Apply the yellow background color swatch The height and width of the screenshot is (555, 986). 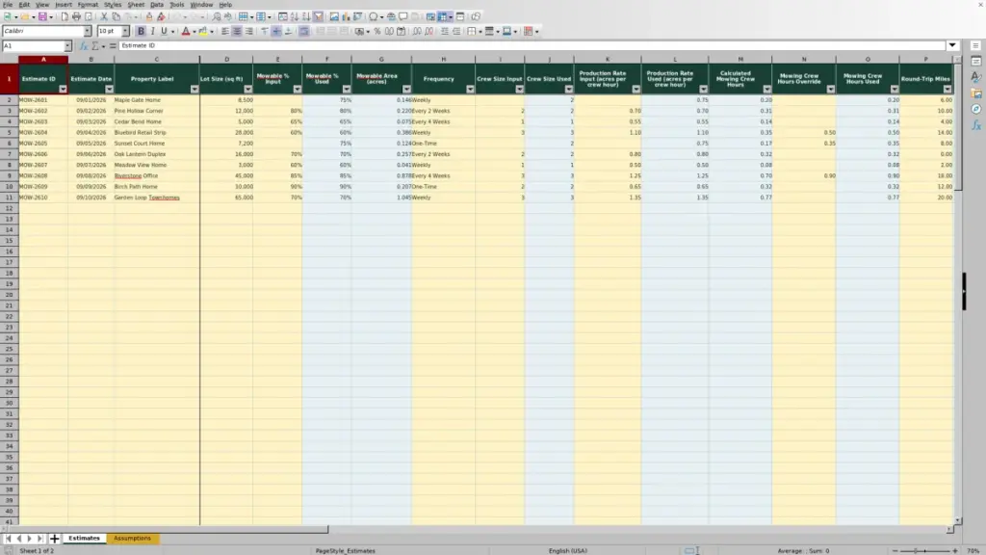tap(203, 31)
